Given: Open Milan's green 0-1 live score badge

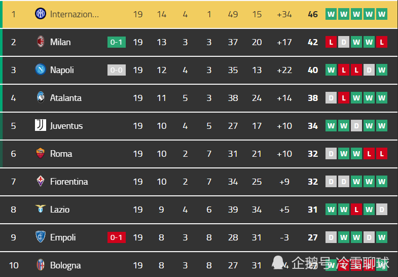Looking at the screenshot, I should tap(117, 42).
